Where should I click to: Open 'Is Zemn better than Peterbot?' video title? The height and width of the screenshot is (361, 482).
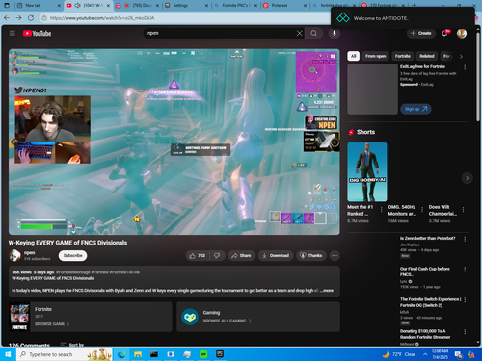[x=427, y=238]
